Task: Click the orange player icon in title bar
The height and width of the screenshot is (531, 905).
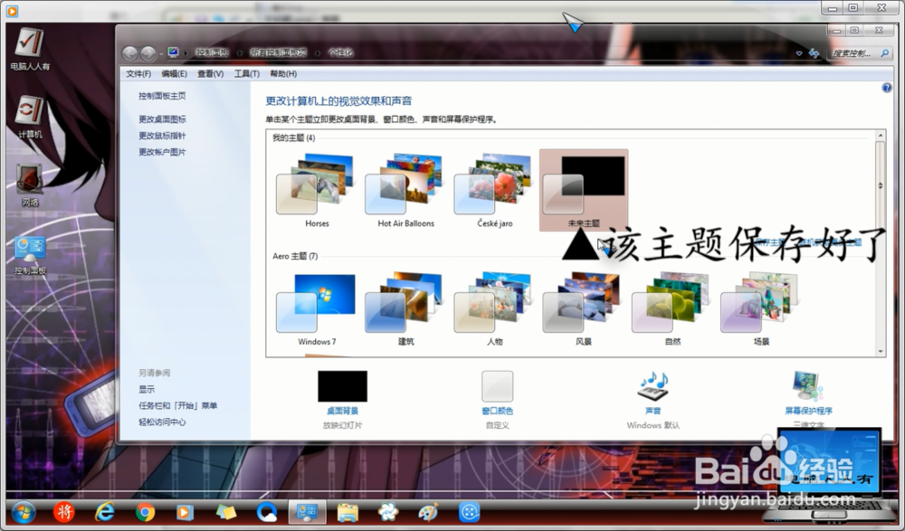Action: point(12,10)
